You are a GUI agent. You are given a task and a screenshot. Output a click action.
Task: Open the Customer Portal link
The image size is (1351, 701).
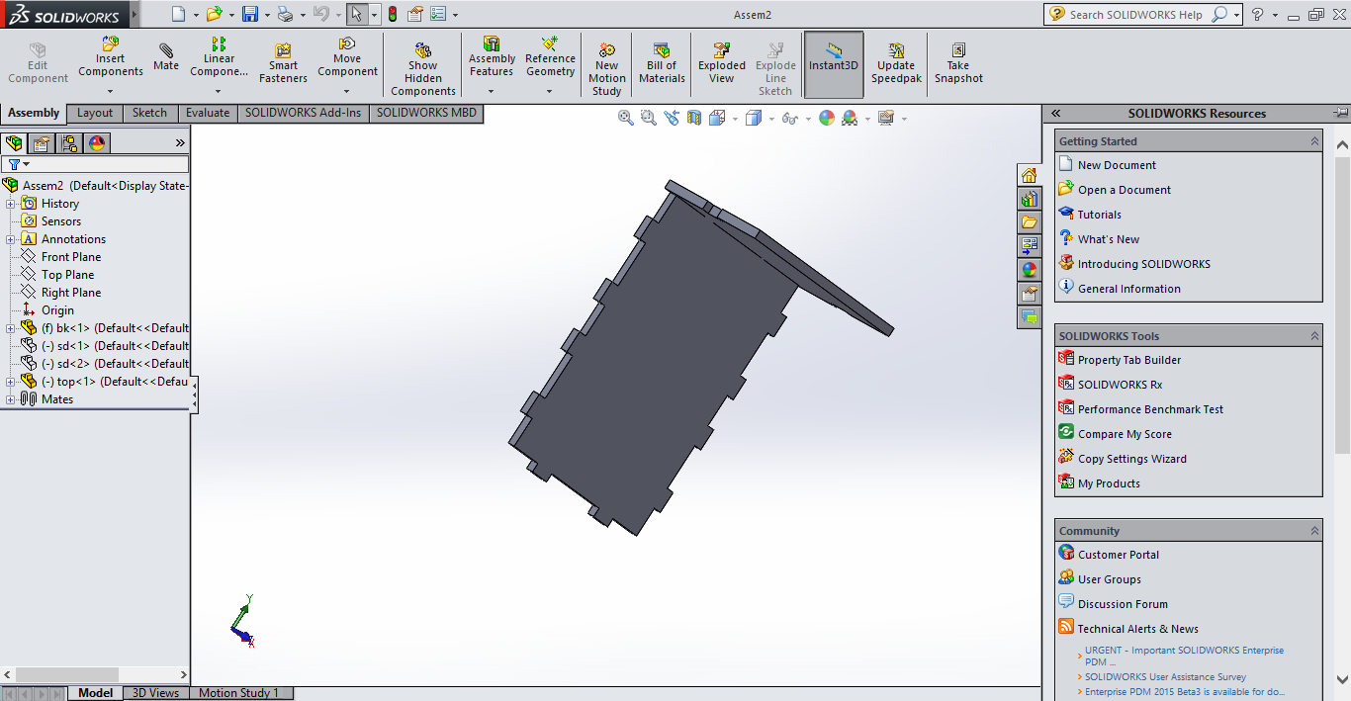tap(1119, 555)
